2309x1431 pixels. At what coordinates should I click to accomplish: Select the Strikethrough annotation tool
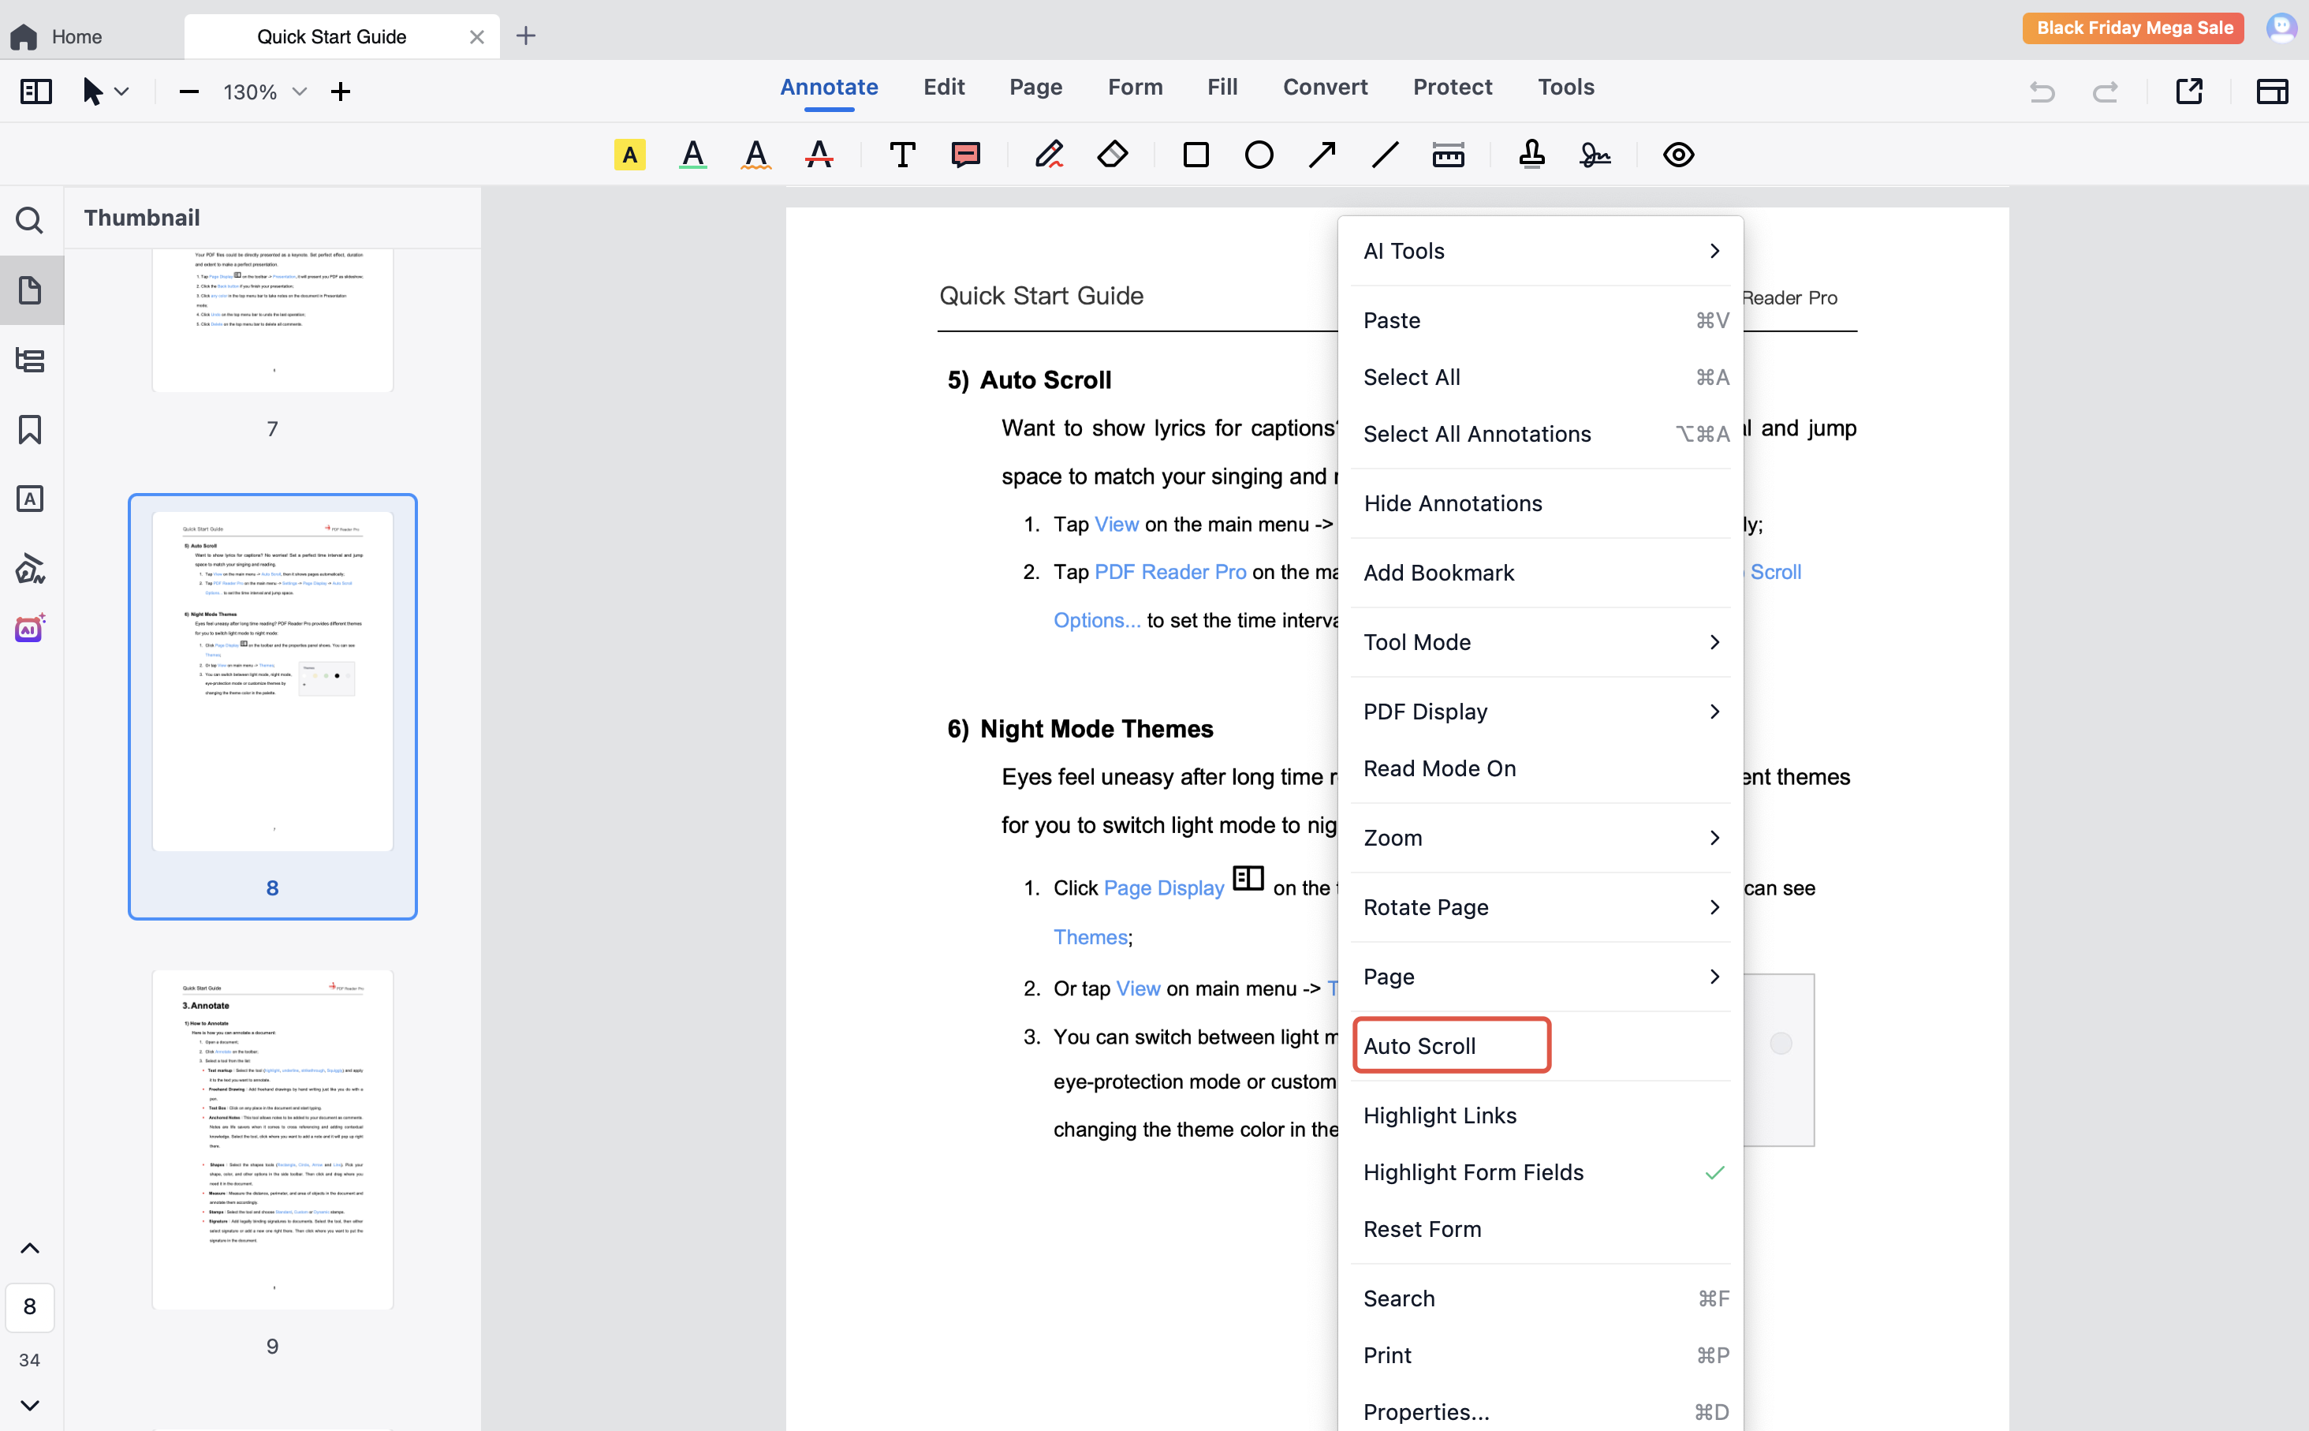[x=819, y=155]
